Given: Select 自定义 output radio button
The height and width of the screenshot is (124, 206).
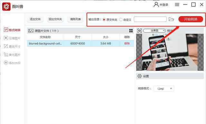Looking at the screenshot, I should pyautogui.click(x=121, y=20).
